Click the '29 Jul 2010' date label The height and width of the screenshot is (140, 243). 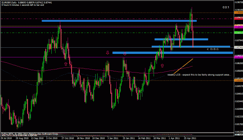(6, 138)
